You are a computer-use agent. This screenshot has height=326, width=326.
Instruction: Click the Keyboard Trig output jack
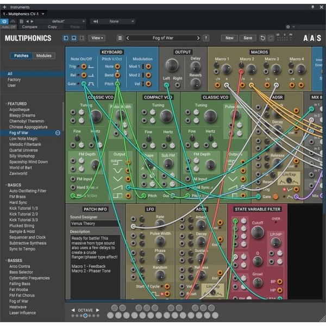click(84, 66)
